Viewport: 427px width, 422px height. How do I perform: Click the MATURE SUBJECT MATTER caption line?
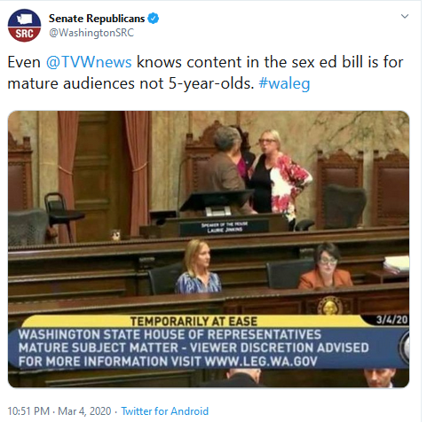(194, 348)
